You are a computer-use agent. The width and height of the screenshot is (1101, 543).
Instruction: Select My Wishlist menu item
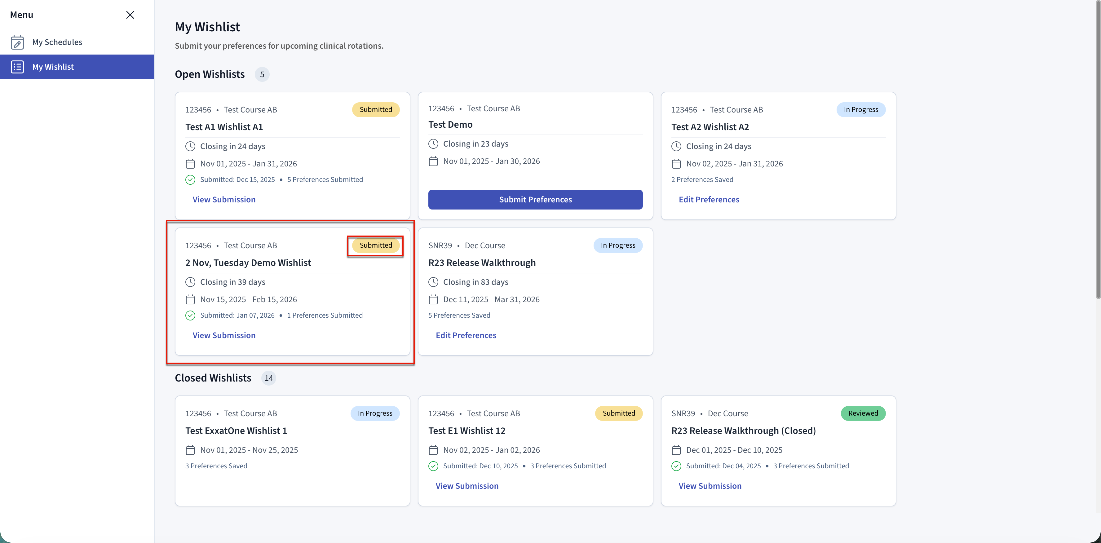[x=53, y=67]
